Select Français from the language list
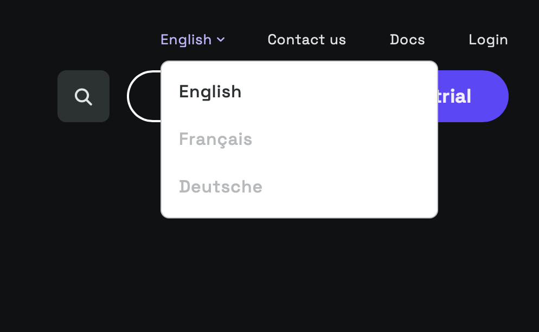539x332 pixels. [x=215, y=140]
